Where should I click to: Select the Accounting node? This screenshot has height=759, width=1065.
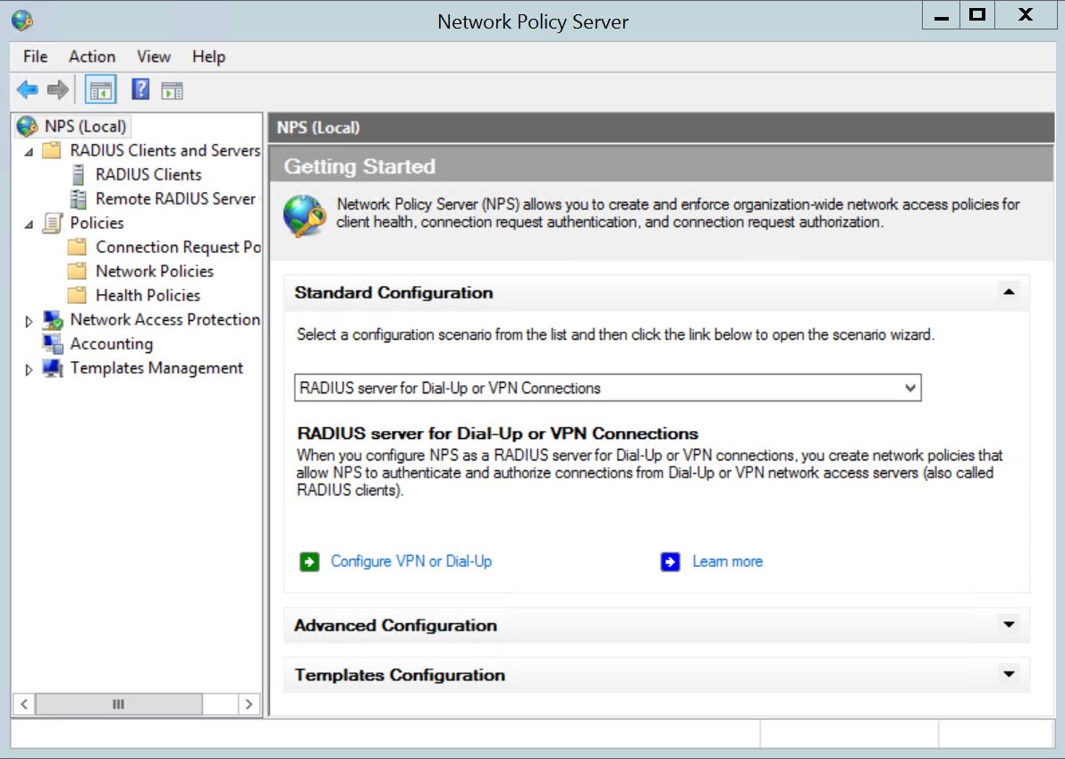[111, 343]
